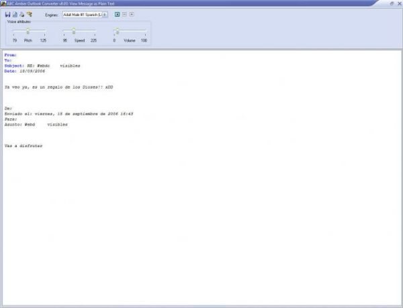
Task: Click the 'Enviado el: viernes' line
Action: point(69,113)
